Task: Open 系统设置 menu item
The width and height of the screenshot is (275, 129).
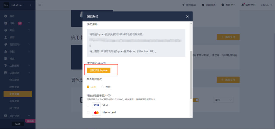Action: [x=15, y=101]
